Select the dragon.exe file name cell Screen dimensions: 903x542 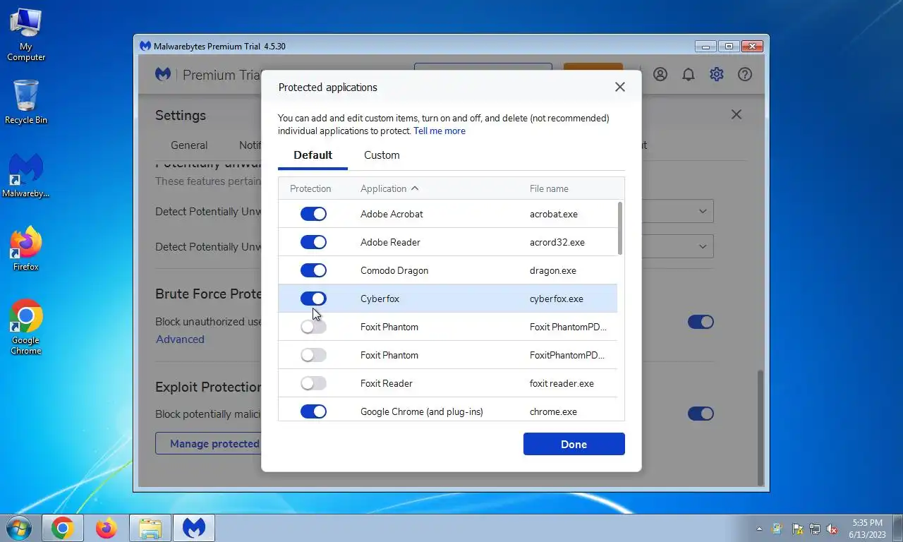click(x=553, y=270)
